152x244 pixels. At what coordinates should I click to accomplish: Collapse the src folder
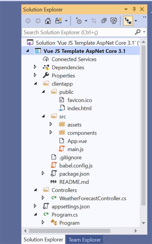(x=43, y=116)
